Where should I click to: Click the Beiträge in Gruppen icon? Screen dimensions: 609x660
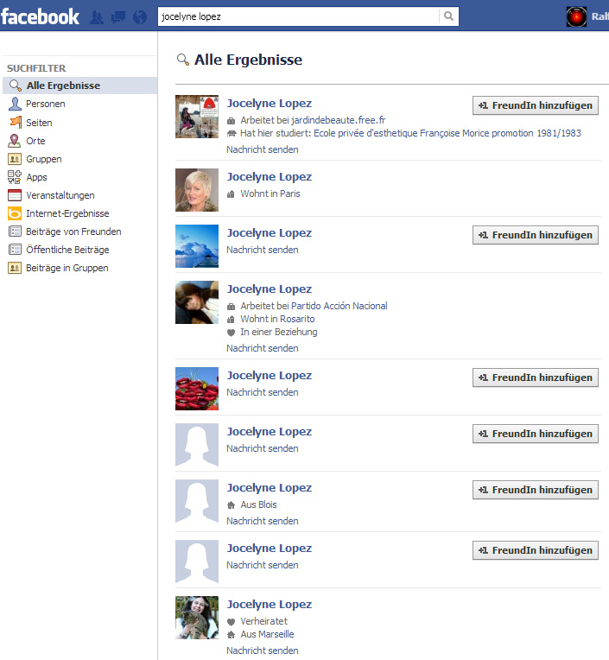pos(15,268)
